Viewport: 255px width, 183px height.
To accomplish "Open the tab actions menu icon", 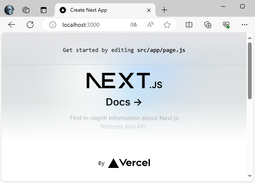I will coord(44,10).
